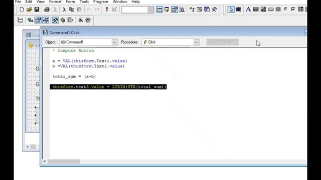Toggle the Color Palette toolbar button
The width and height of the screenshot is (321, 180).
tap(63, 20)
